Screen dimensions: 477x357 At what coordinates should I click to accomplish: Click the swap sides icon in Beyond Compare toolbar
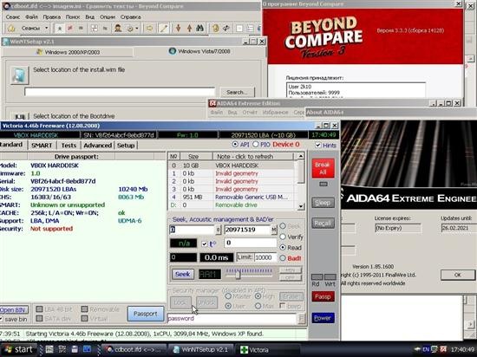[226, 29]
